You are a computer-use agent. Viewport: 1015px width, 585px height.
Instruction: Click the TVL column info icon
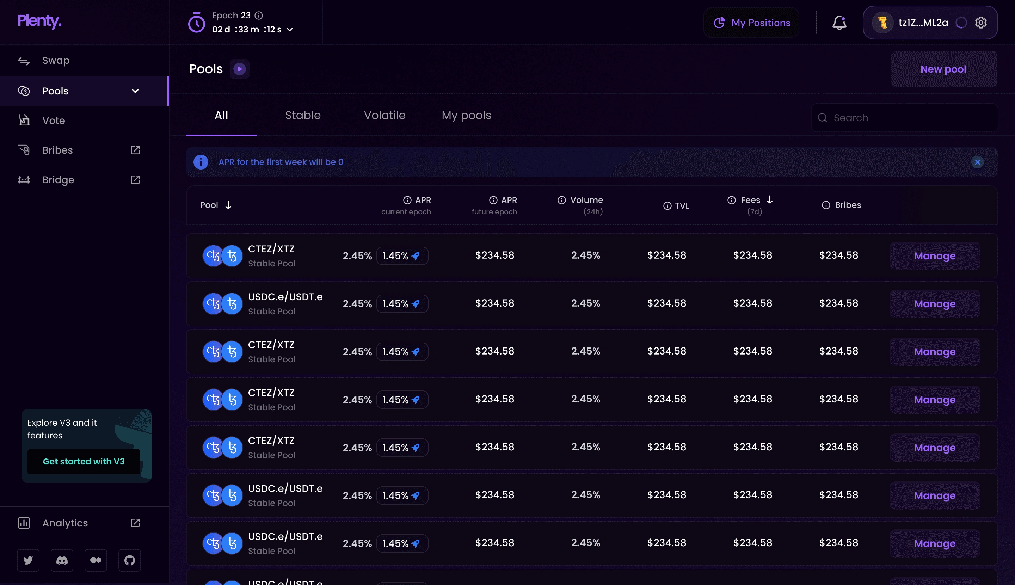point(667,206)
